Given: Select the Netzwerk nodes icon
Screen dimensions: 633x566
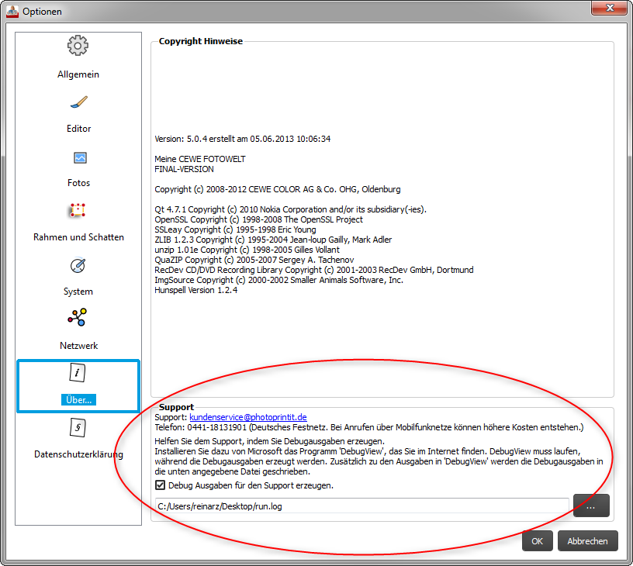Looking at the screenshot, I should (x=78, y=317).
